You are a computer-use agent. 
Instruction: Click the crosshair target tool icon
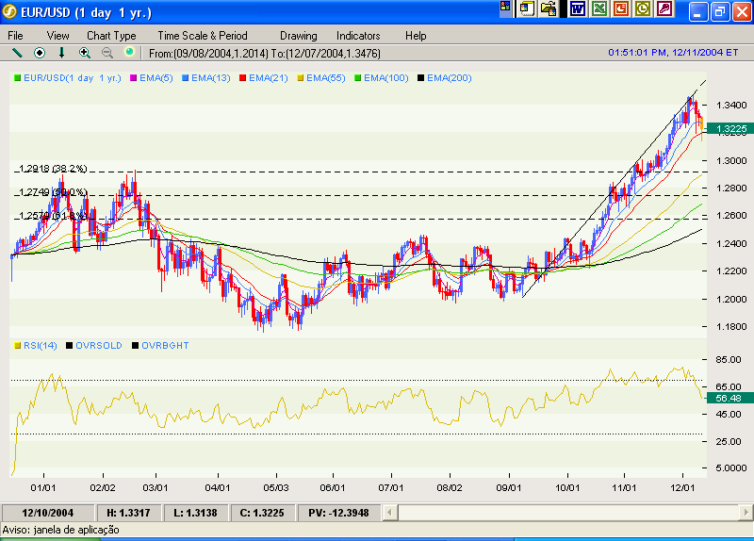pyautogui.click(x=40, y=53)
